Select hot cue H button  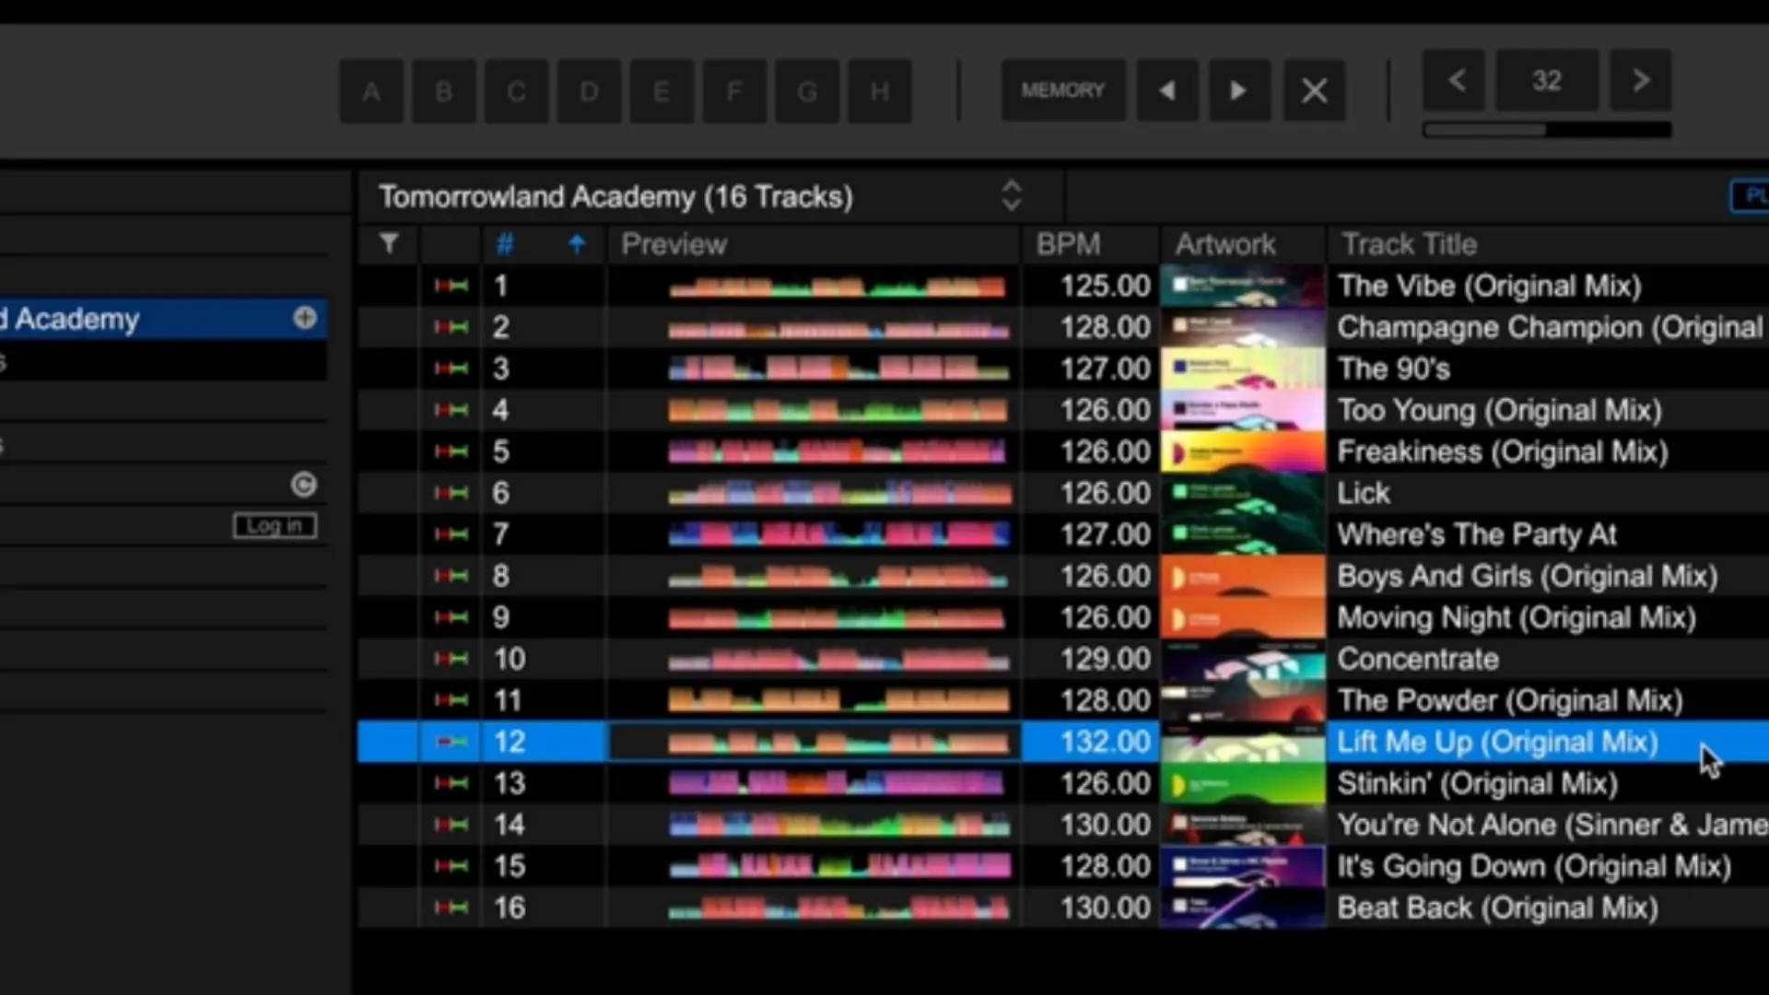[880, 91]
